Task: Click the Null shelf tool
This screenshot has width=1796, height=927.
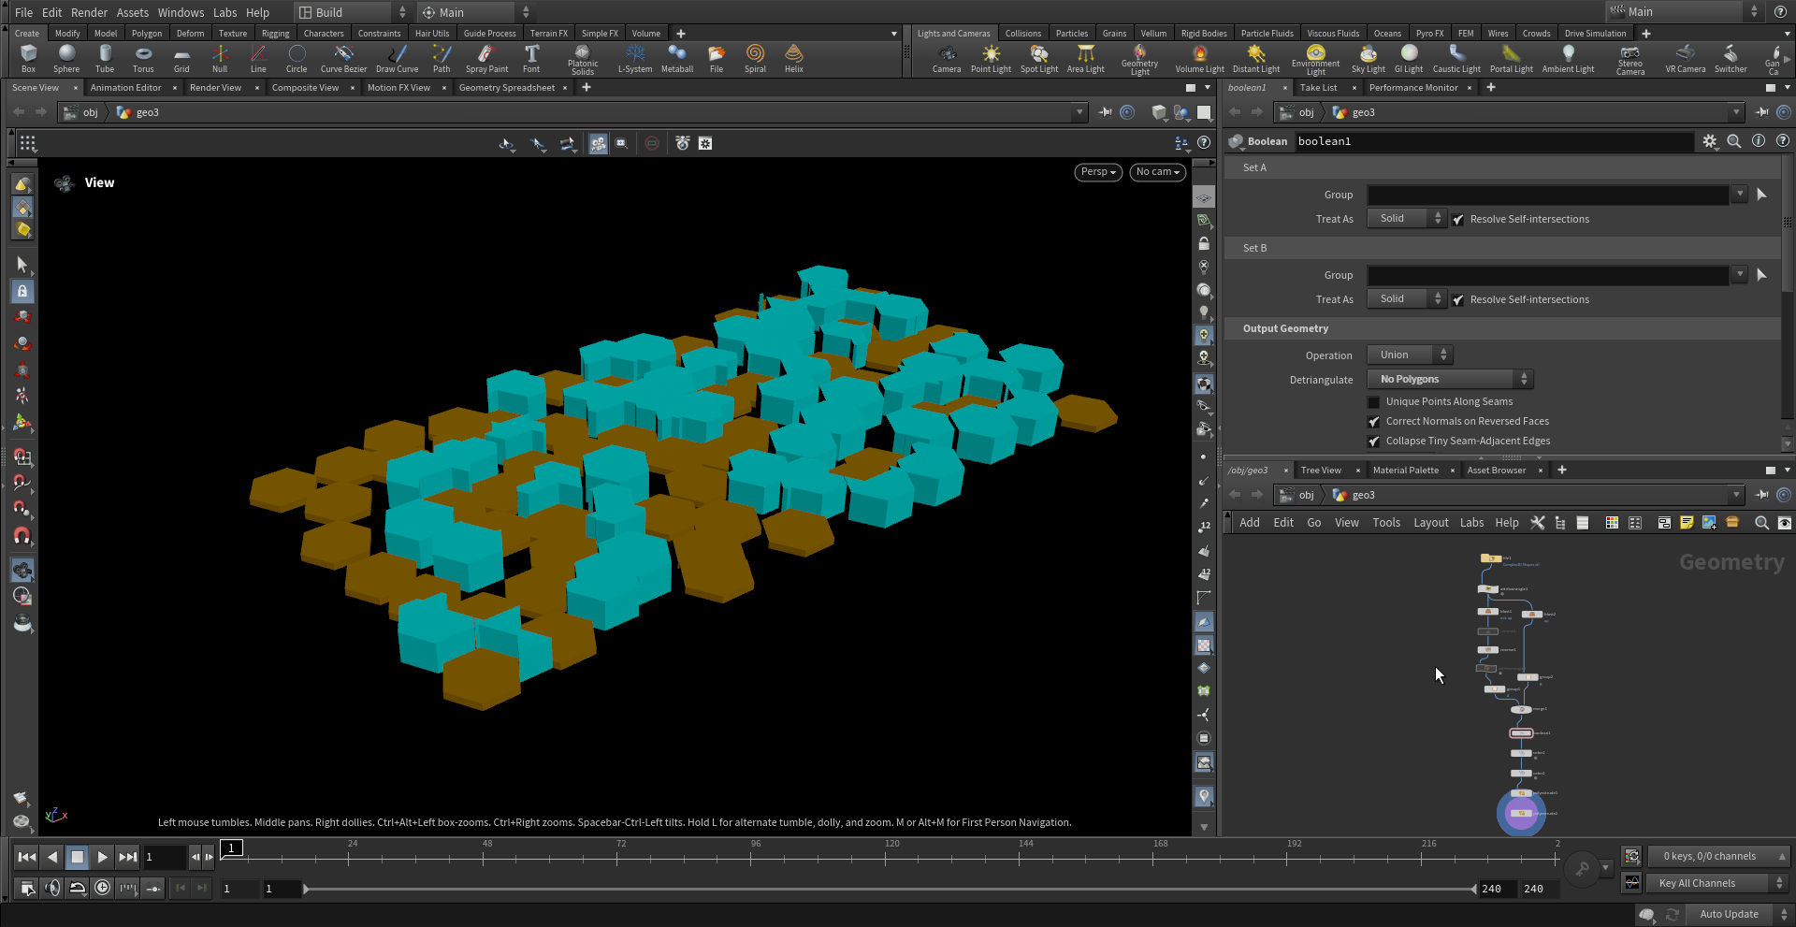Action: click(x=220, y=58)
